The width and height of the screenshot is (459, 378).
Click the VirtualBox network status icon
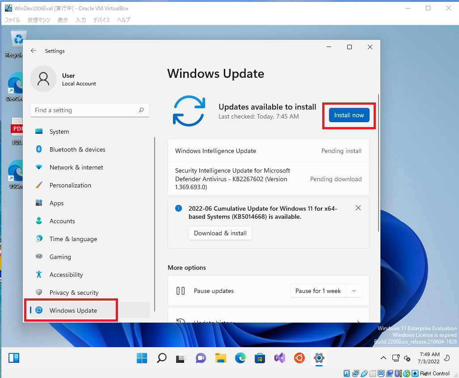tap(355, 374)
